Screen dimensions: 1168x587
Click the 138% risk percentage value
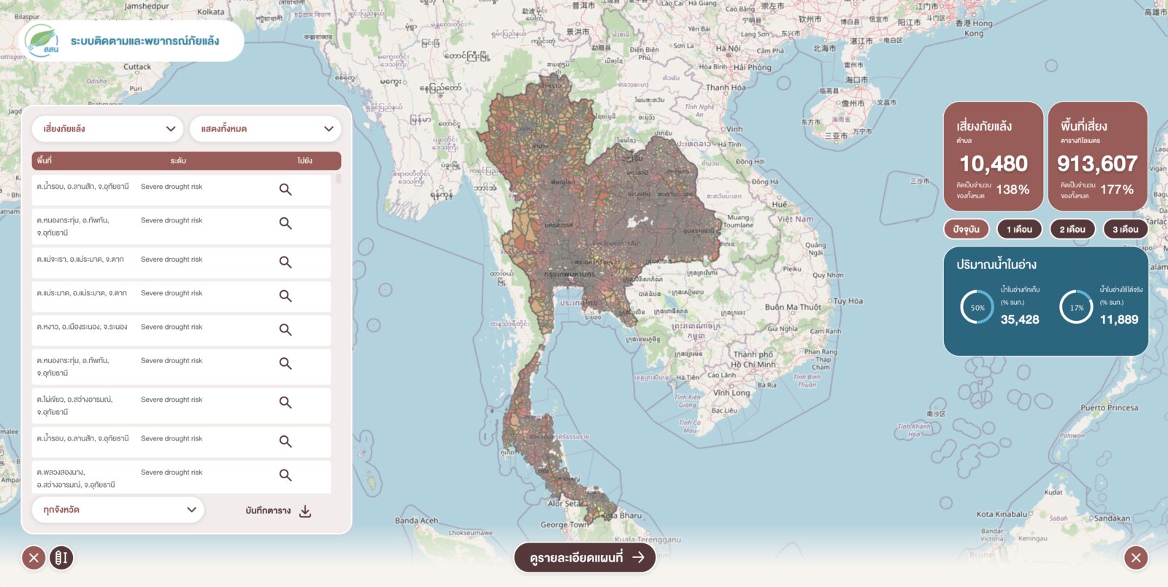point(1013,190)
